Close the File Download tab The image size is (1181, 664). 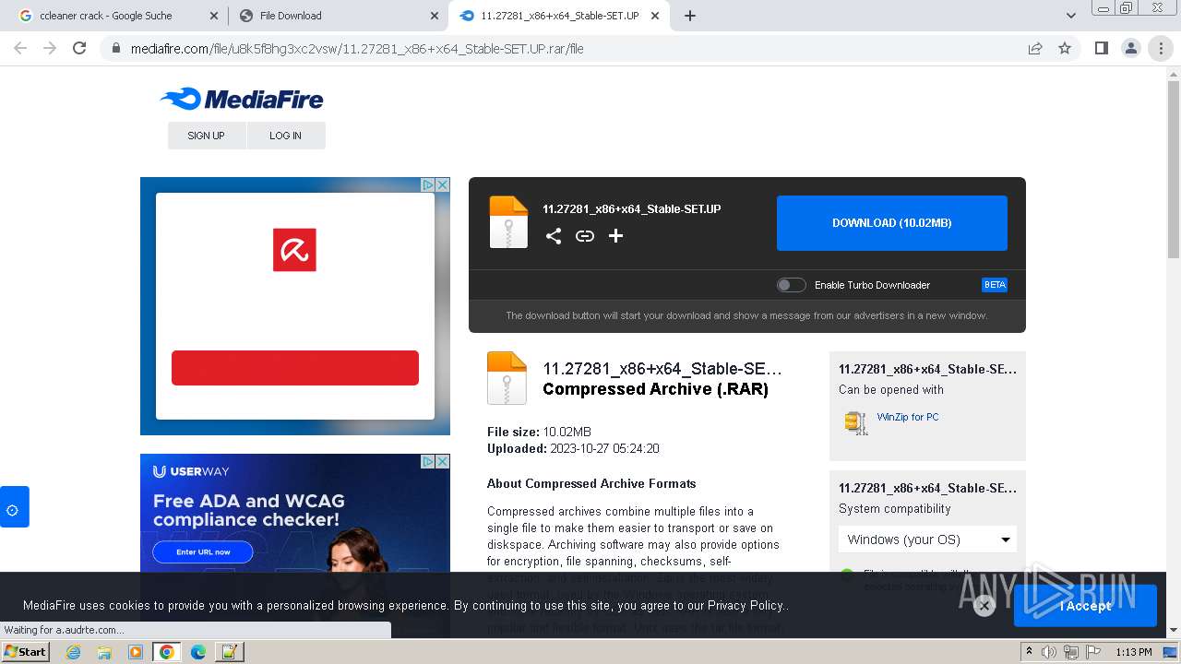435,16
